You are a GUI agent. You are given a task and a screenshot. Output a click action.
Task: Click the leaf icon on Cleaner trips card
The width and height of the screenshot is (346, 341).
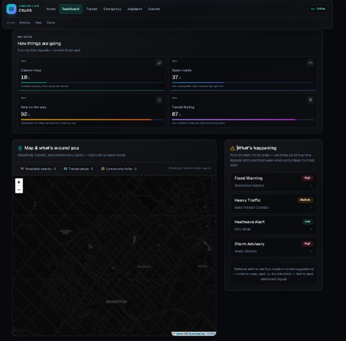coord(159,63)
